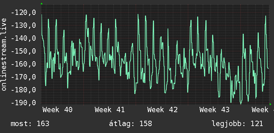Screen dimensions: 274x133
Task: Click the -140,0 y-axis label
Action: 23,38
